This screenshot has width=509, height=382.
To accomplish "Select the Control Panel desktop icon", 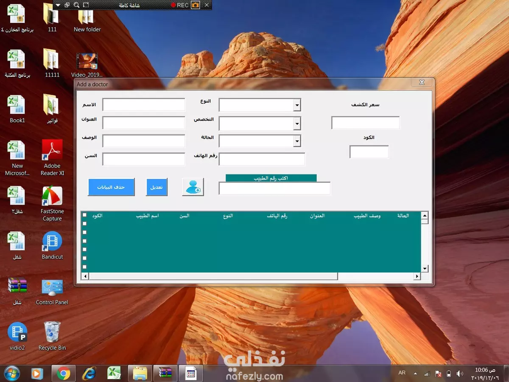I will click(x=52, y=291).
